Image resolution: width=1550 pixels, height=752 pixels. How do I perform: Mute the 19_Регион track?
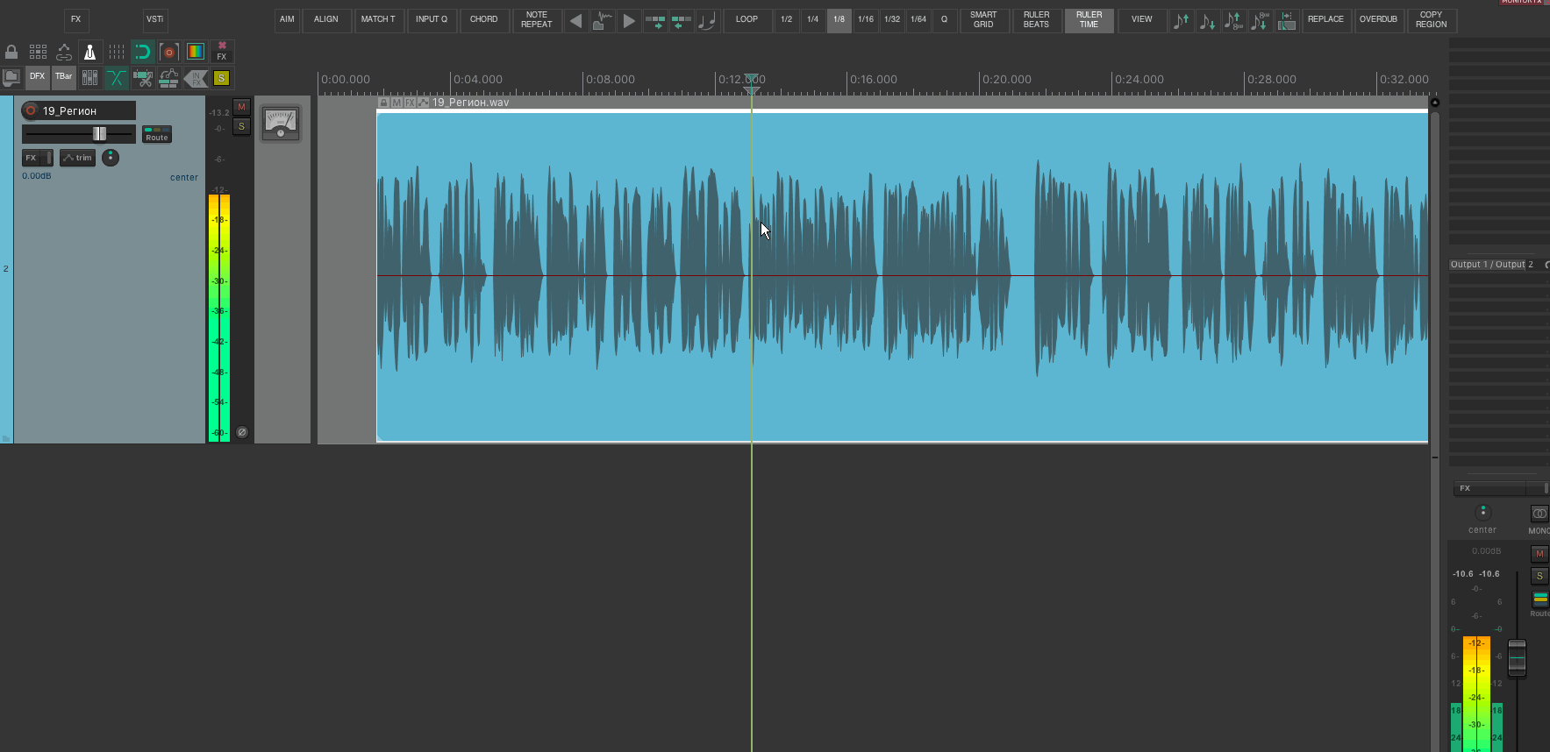[x=241, y=107]
